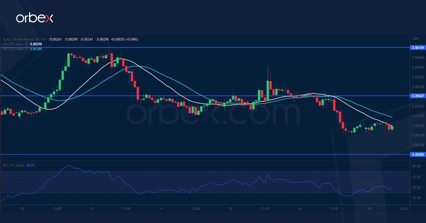
Task: Click date label 15 on time axis
Action: [x=230, y=208]
